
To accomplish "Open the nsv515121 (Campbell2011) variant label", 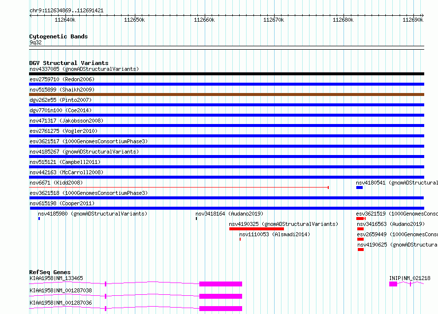I will pos(65,162).
